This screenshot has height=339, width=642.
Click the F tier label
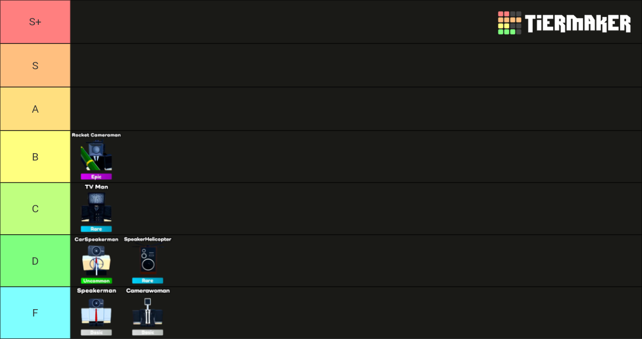35,313
